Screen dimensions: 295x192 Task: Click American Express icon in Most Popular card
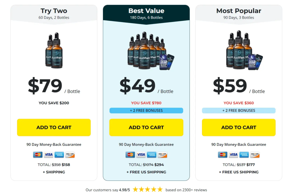coord(244,155)
